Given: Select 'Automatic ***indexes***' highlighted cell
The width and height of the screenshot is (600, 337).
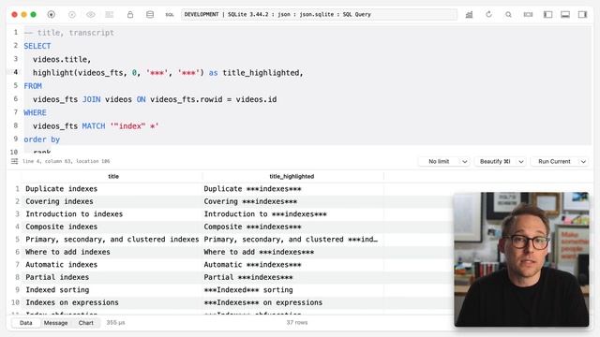Looking at the screenshot, I should point(292,264).
